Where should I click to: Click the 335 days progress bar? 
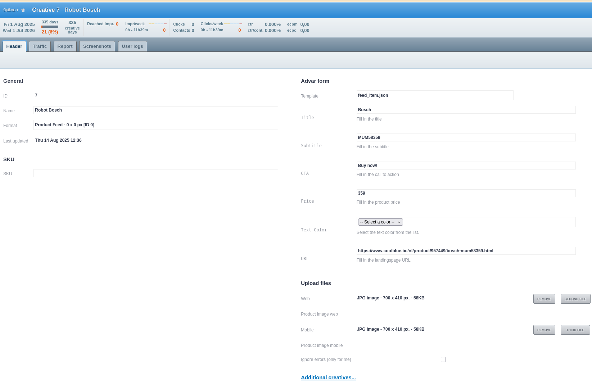pyautogui.click(x=50, y=27)
